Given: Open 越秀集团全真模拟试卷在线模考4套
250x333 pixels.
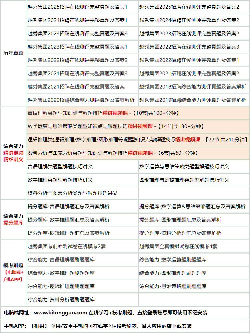Looking at the screenshot, I should pos(178,247).
